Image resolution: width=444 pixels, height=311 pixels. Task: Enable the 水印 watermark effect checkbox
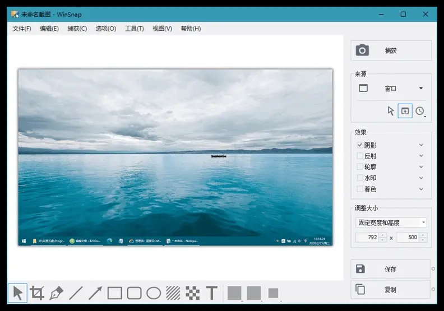coord(360,178)
